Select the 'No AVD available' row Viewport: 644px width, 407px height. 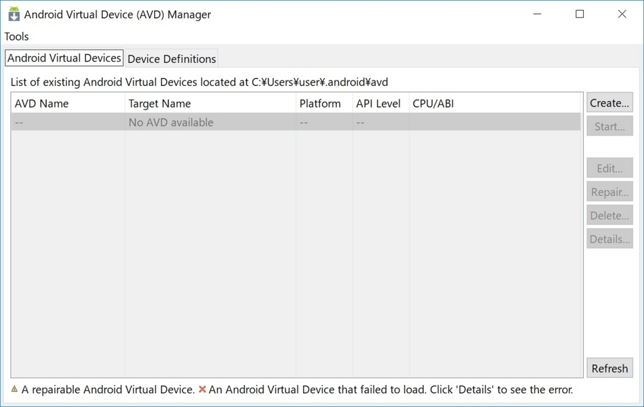[x=296, y=122]
